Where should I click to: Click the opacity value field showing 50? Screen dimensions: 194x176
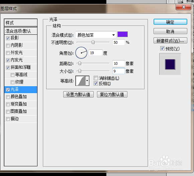coord(118,42)
